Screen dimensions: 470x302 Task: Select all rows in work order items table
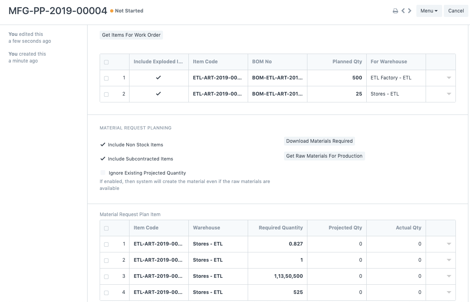[107, 62]
